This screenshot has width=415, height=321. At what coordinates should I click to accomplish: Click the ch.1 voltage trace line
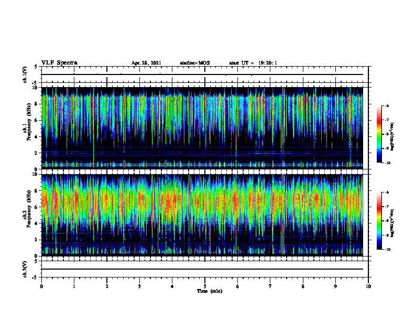coord(202,74)
